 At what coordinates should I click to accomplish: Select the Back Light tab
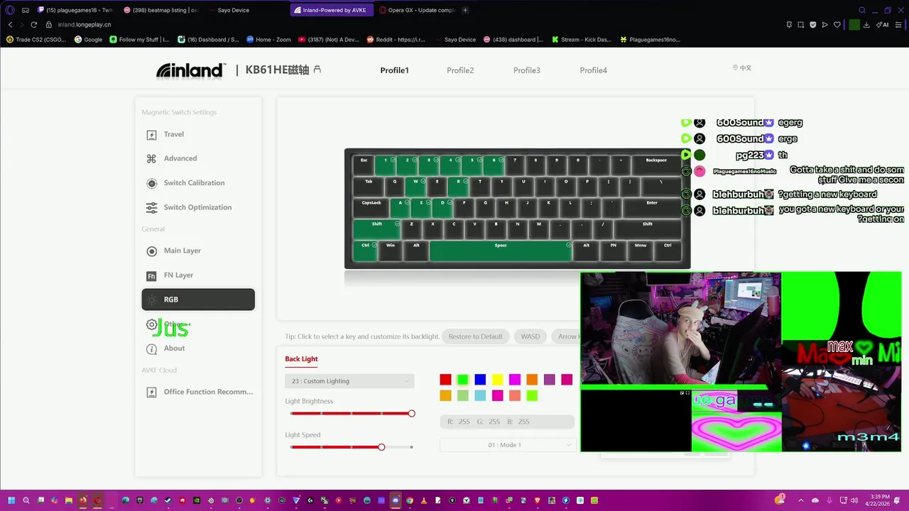301,359
